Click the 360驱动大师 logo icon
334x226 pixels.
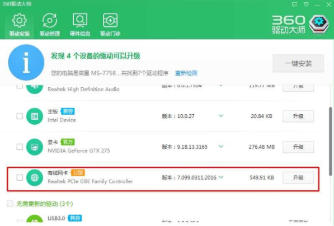pos(319,24)
